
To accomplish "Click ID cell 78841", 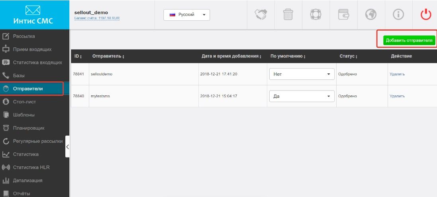I will pyautogui.click(x=78, y=74).
